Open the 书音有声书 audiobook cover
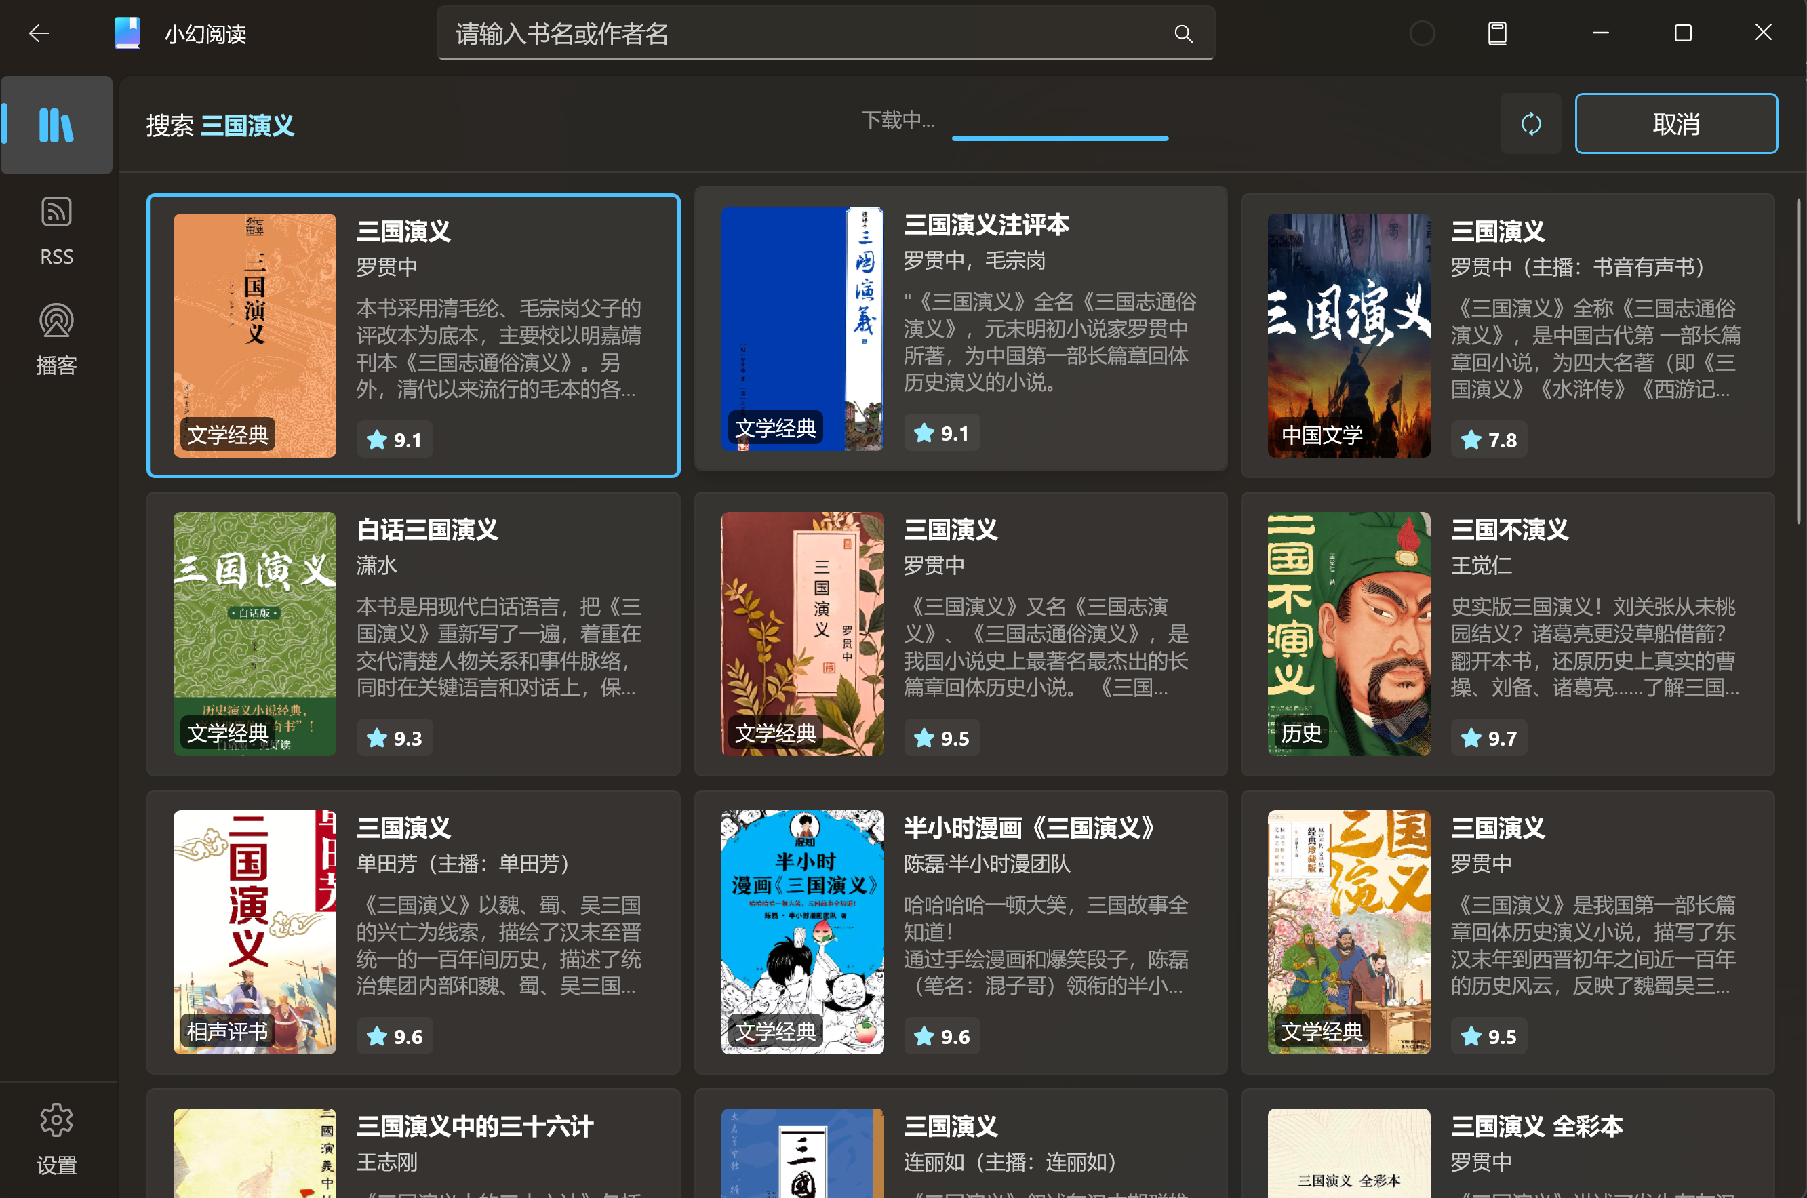 pyautogui.click(x=1349, y=336)
